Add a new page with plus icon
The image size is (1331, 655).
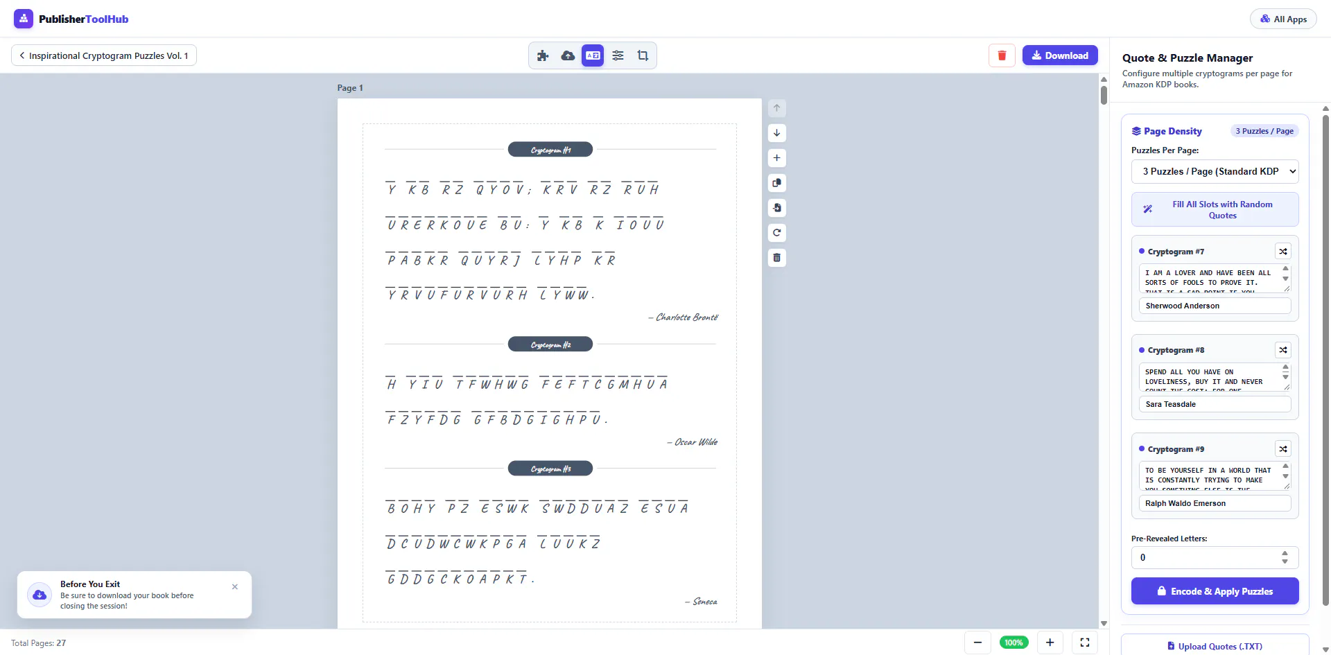[776, 158]
